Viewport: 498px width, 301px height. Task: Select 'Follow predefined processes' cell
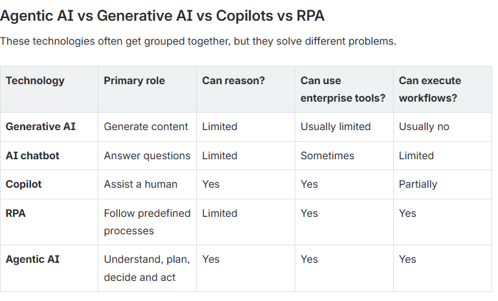[x=147, y=222]
